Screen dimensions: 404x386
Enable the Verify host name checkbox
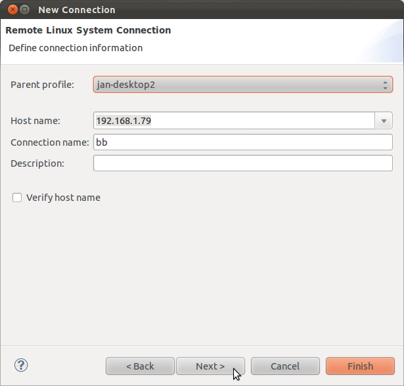[17, 198]
